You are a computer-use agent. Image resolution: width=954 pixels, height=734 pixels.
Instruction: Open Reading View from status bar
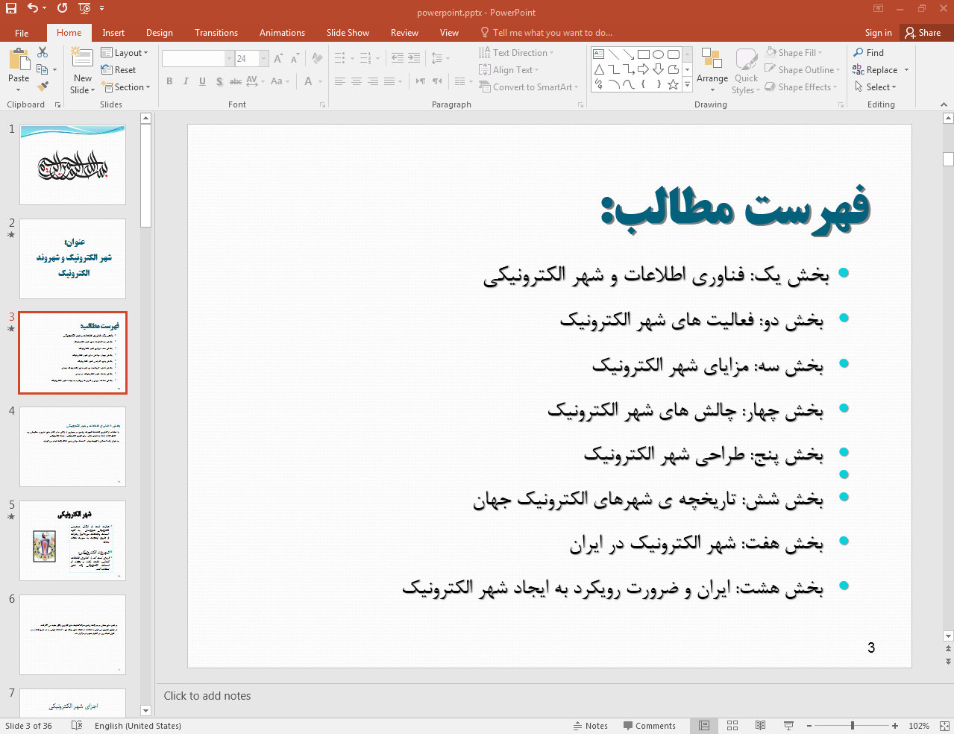point(760,726)
